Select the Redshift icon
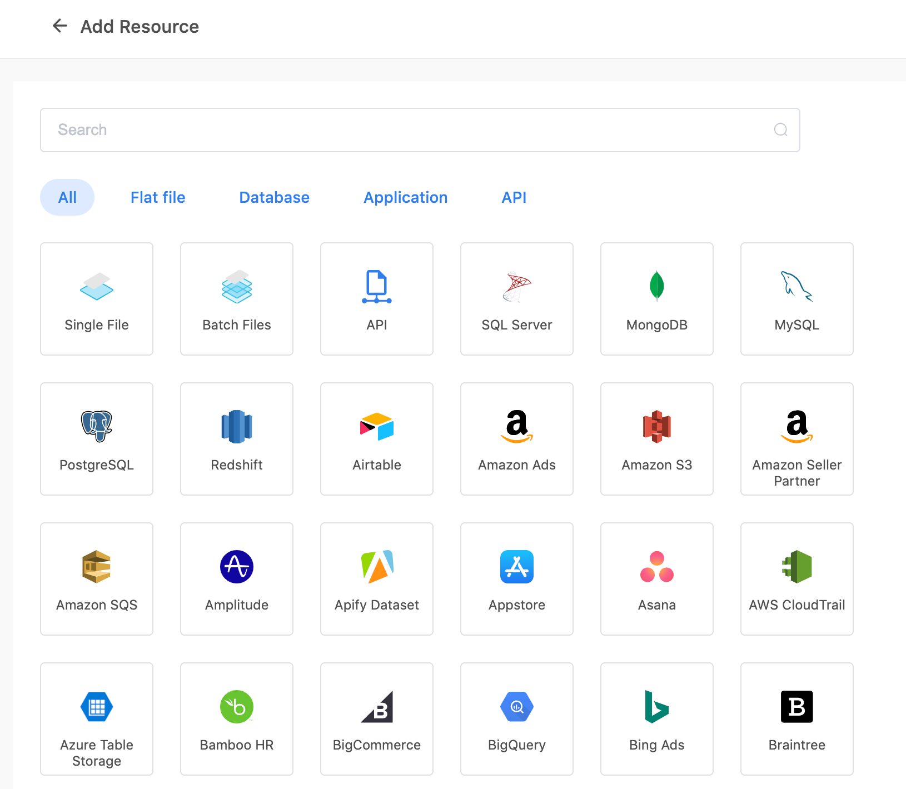The width and height of the screenshot is (906, 789). point(237,426)
